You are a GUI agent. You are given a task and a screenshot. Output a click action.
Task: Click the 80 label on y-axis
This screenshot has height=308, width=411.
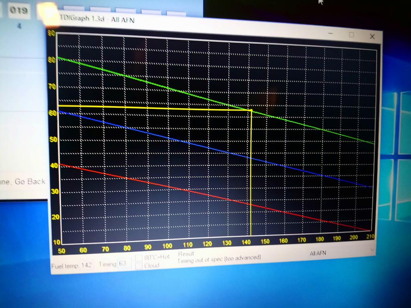click(x=52, y=60)
